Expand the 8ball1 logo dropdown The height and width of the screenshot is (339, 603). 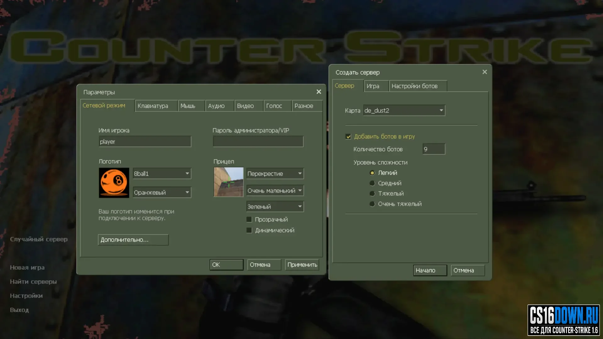pos(162,173)
